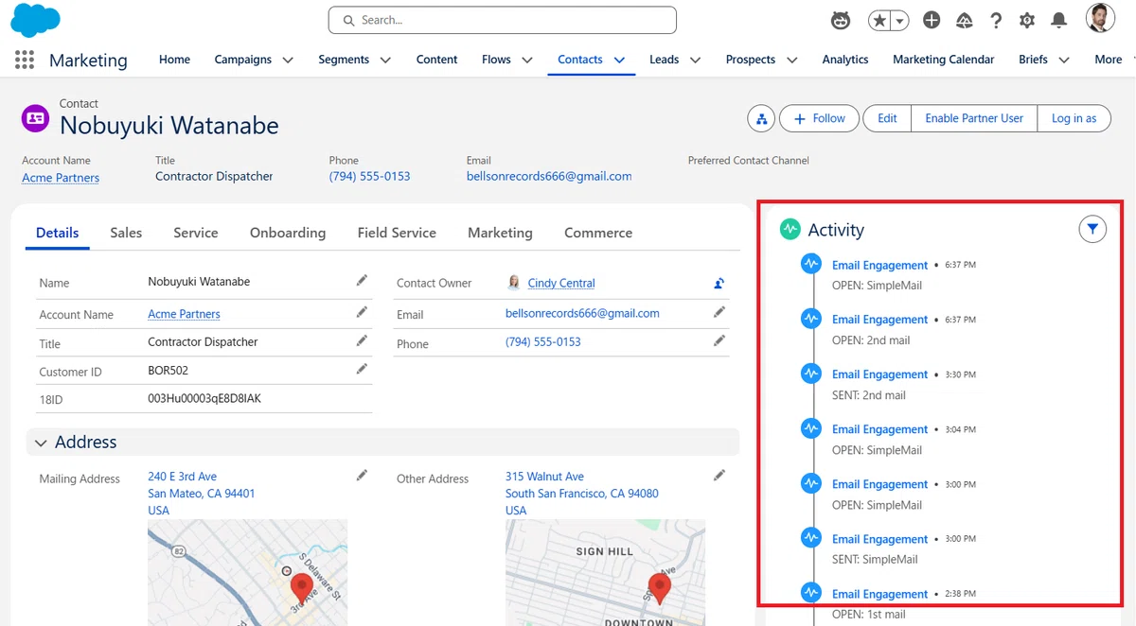Expand the Contacts nav dropdown
Image resolution: width=1136 pixels, height=626 pixels.
[x=620, y=60]
